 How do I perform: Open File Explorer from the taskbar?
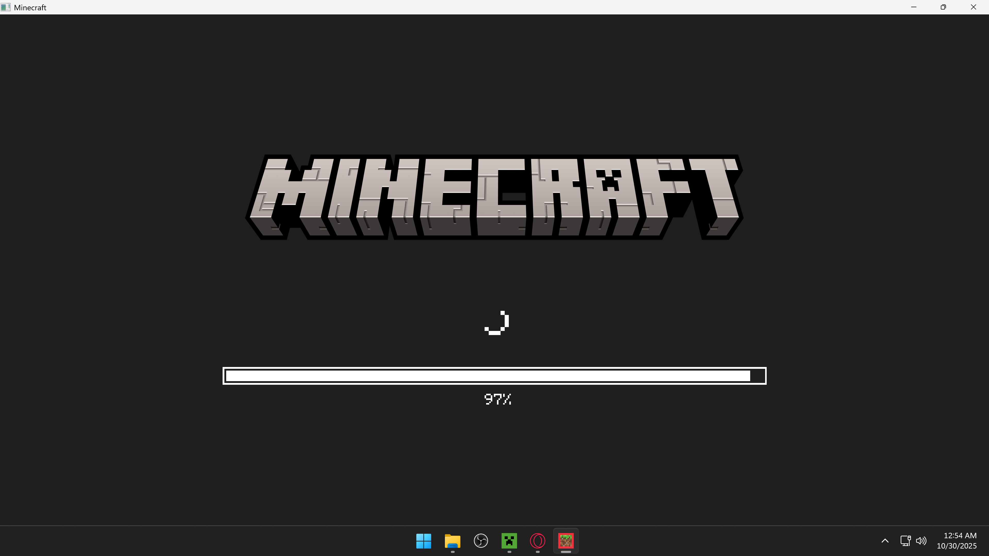(452, 541)
